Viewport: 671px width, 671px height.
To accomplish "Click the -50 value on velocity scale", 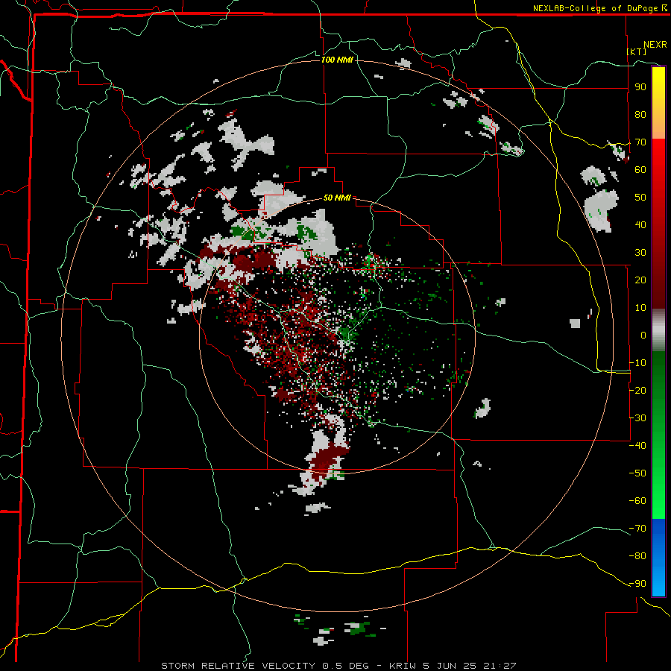I will point(637,473).
